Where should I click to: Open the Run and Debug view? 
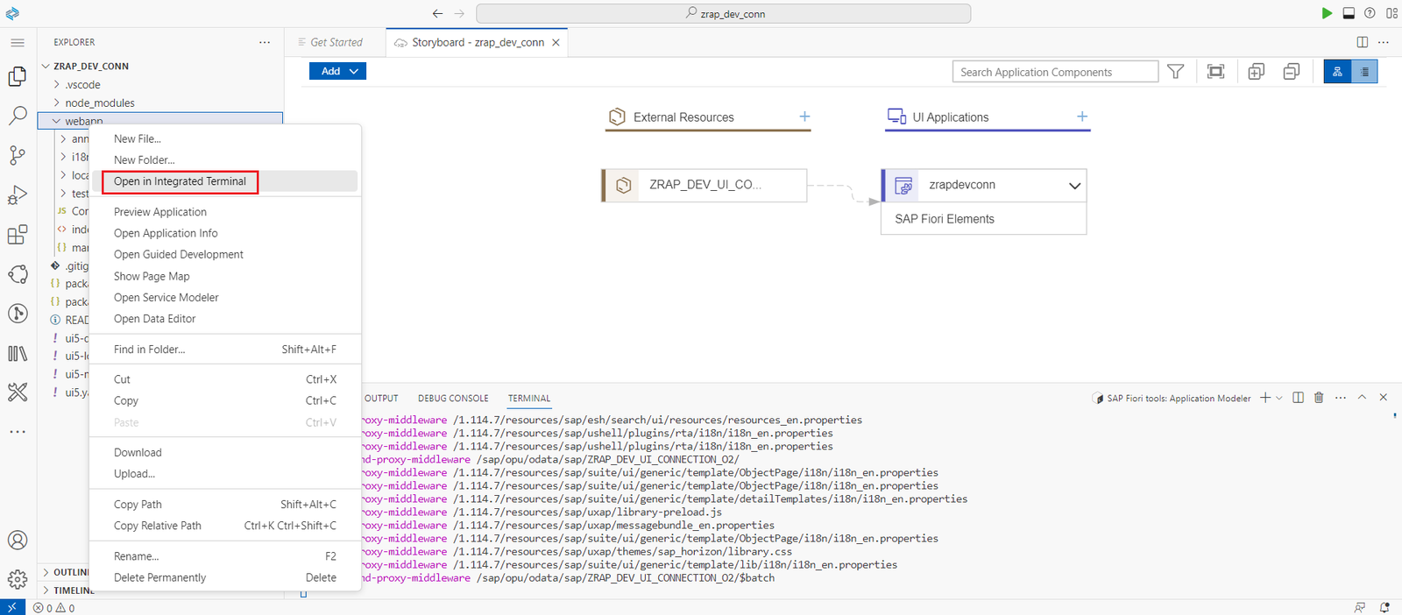18,194
